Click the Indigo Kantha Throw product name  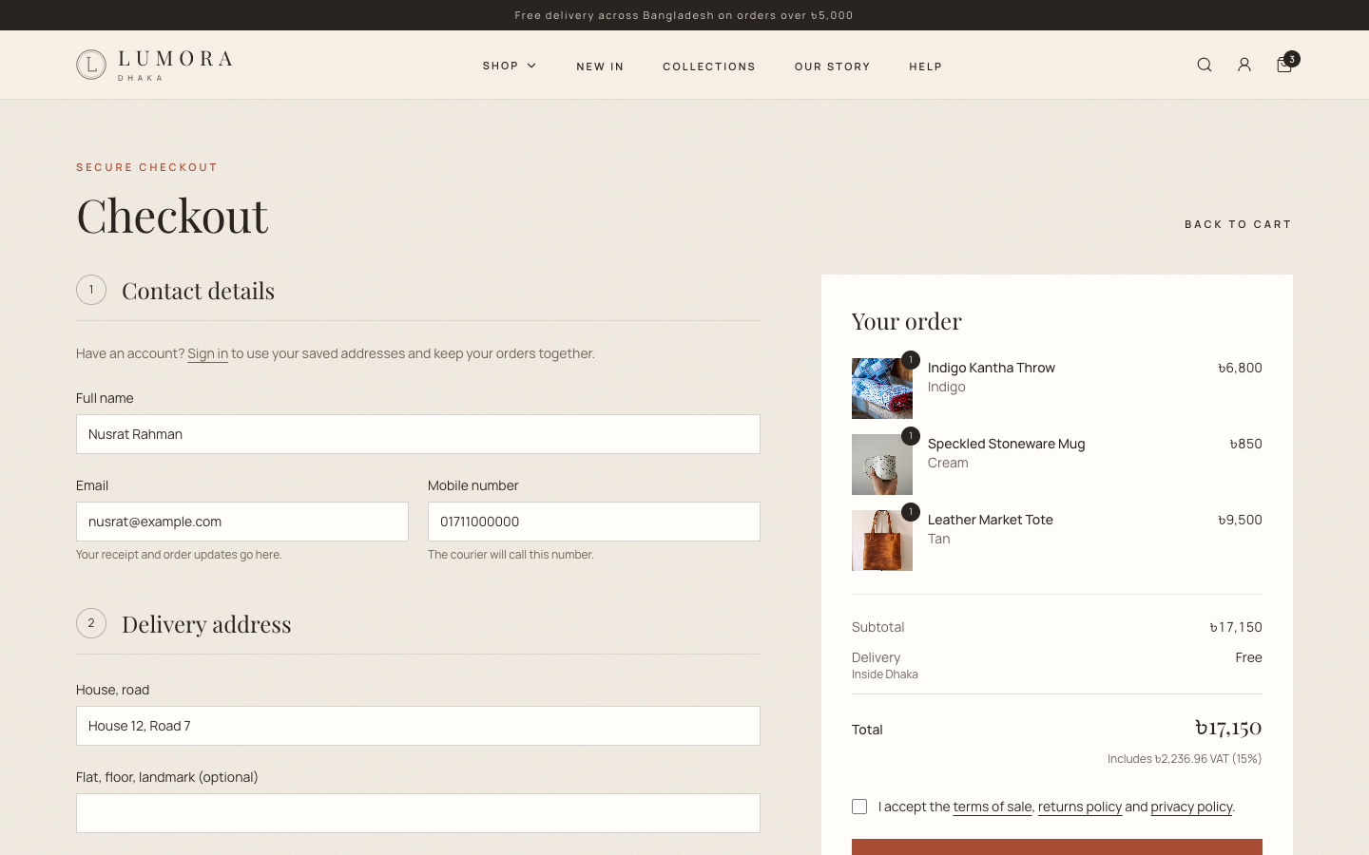coord(992,368)
